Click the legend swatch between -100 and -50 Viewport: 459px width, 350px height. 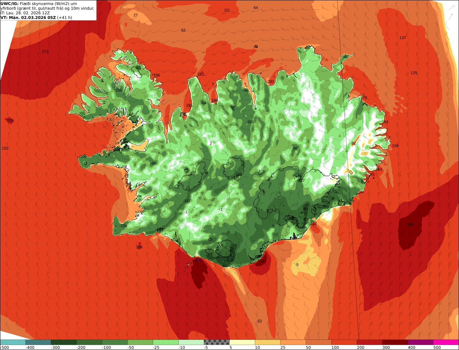click(x=115, y=342)
